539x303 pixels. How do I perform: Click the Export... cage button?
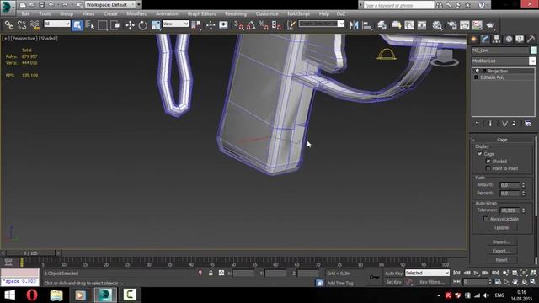click(502, 251)
